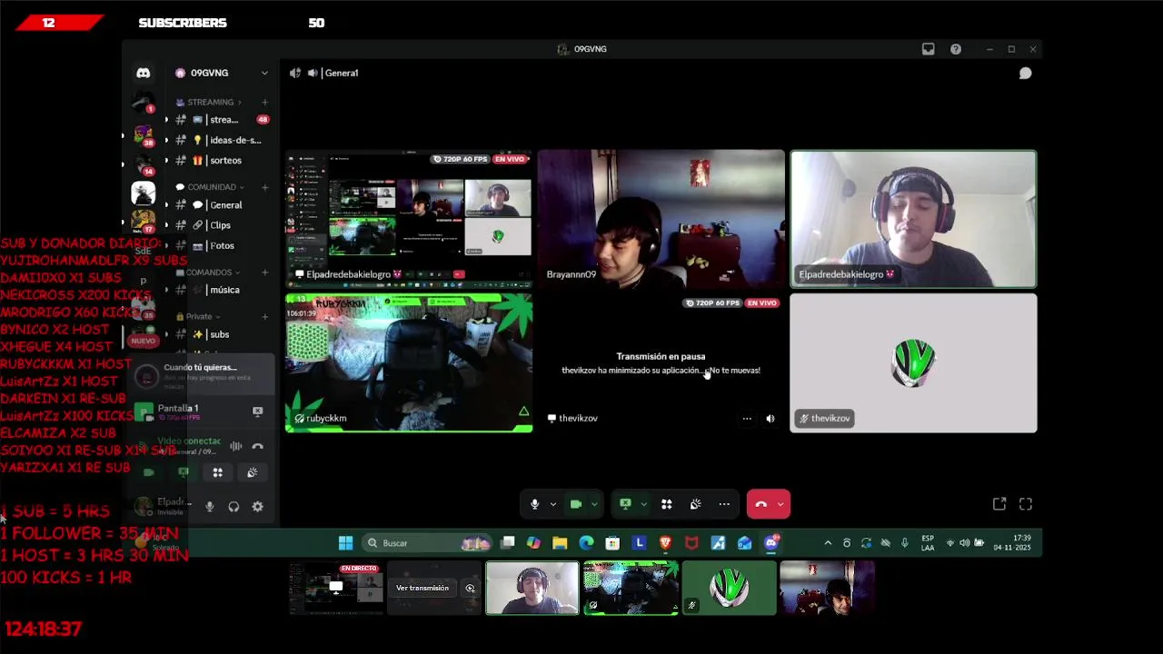This screenshot has height=654, width=1163.
Task: Toggle camera button in sidebar voice panel
Action: 149,472
